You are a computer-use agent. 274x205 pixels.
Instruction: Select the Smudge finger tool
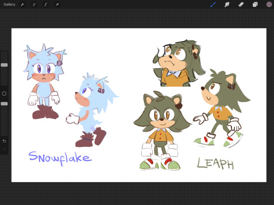[x=227, y=5]
